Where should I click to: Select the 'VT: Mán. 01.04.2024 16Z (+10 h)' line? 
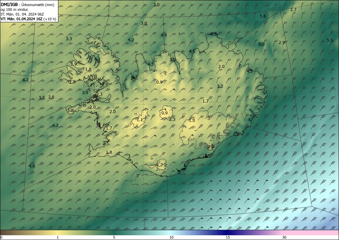click(x=28, y=19)
